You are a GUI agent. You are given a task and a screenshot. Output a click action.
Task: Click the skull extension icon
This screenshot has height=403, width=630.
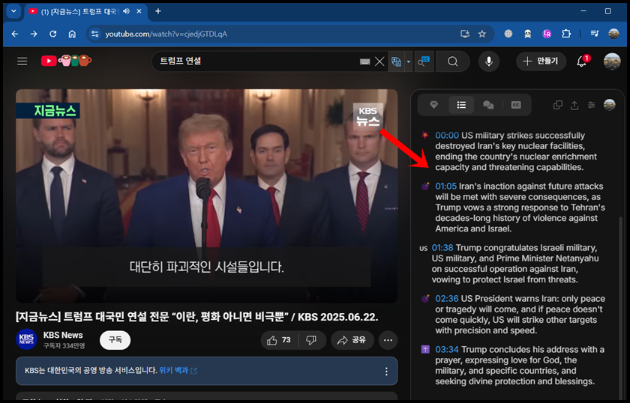coord(527,34)
